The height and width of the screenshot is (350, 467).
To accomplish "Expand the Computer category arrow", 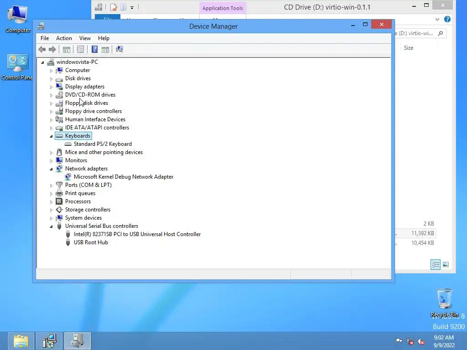I will coord(51,71).
